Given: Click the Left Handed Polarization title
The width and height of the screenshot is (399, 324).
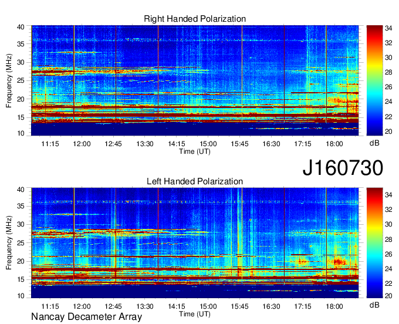Looking at the screenshot, I should pyautogui.click(x=195, y=181).
